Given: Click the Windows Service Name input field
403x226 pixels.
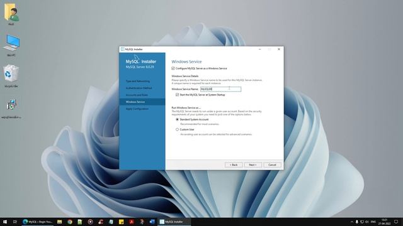Looking at the screenshot, I should [220, 89].
